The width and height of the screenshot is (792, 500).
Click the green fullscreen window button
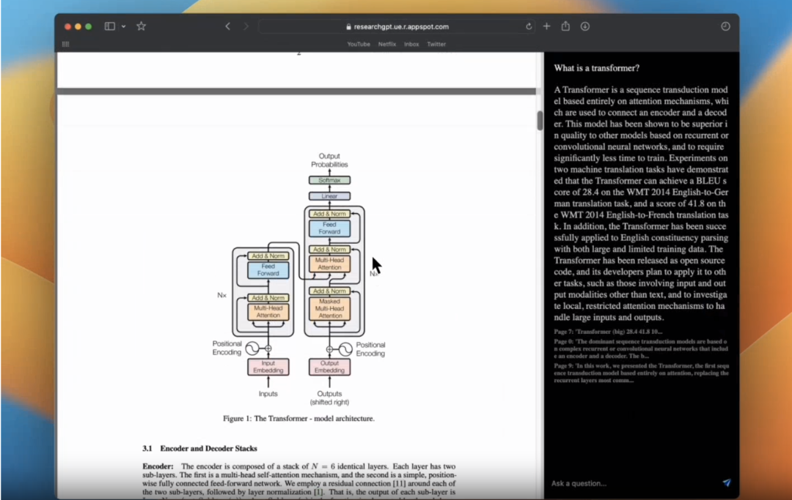89,26
